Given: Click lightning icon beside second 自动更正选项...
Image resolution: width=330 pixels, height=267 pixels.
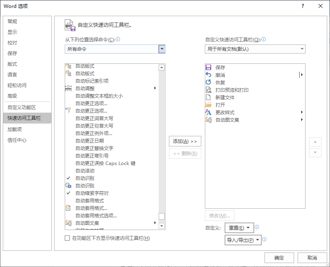Looking at the screenshot, I should tap(68, 111).
